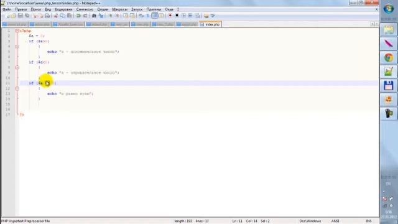Click the Cut scissors icon
The width and height of the screenshot is (398, 224).
[56, 16]
